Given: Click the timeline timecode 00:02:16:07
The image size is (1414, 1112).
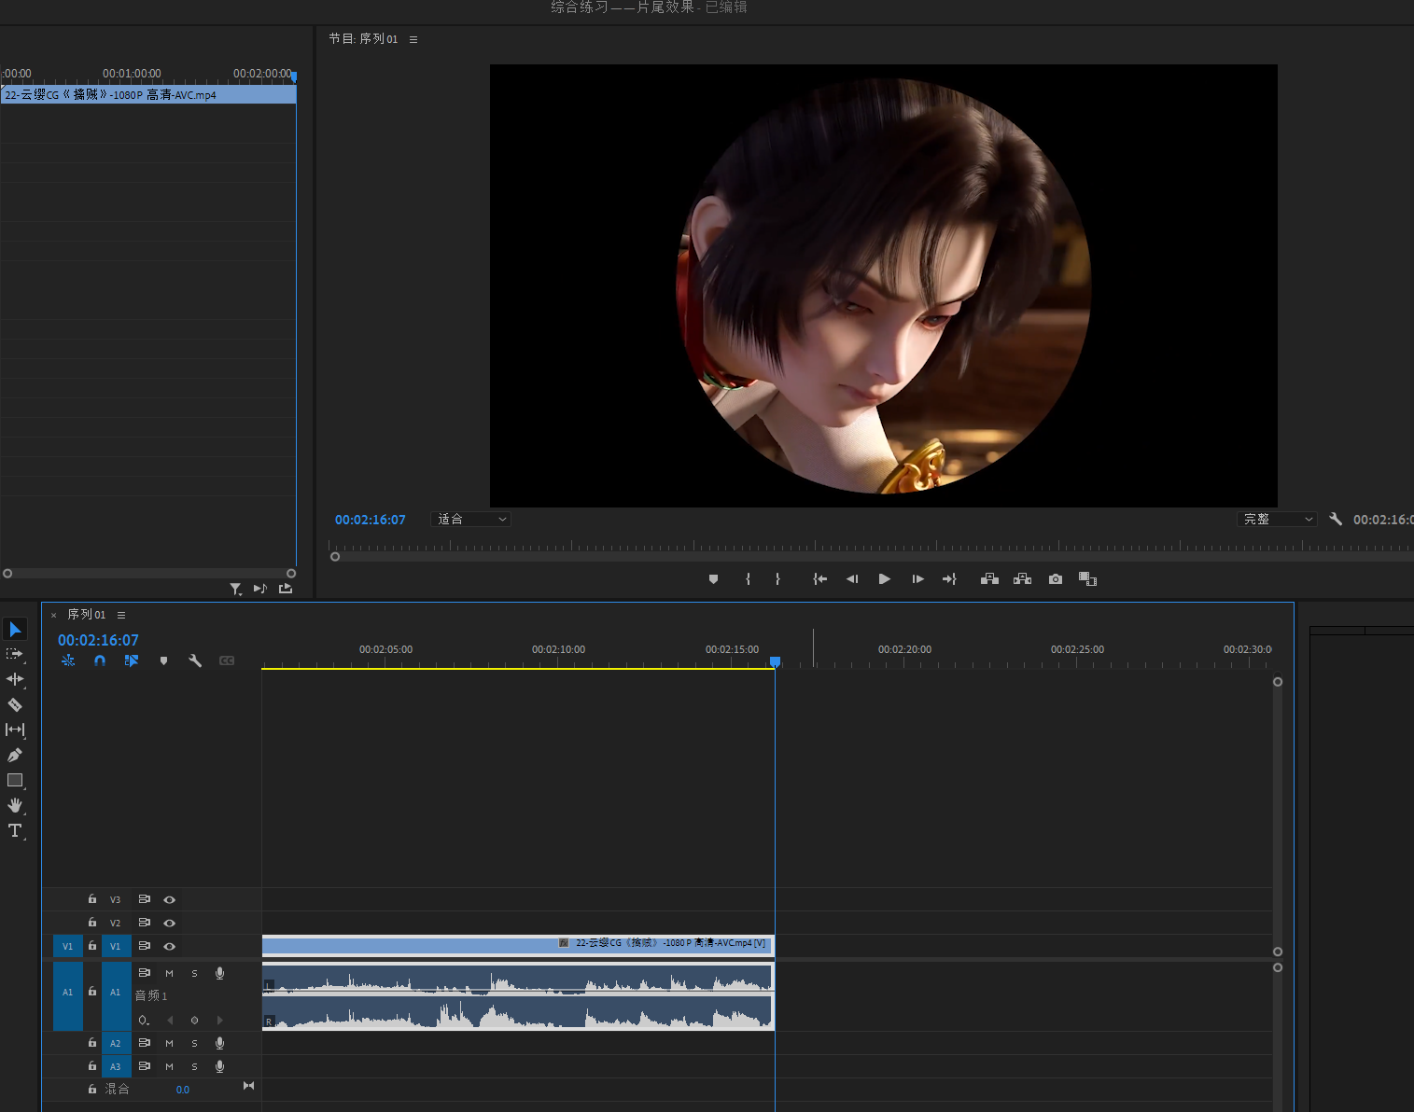Looking at the screenshot, I should [x=98, y=640].
